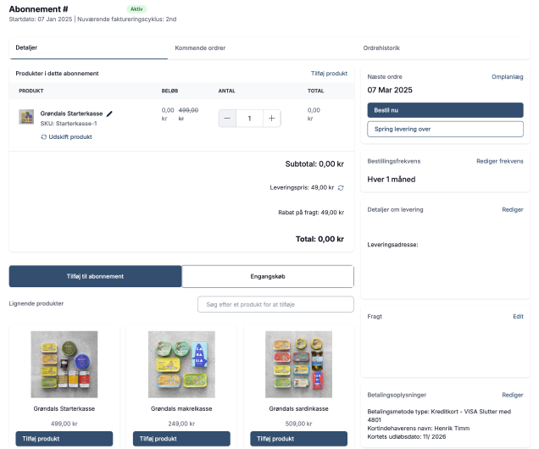
Task: Click Rediger next to Detaljer om levering
Action: pyautogui.click(x=512, y=209)
